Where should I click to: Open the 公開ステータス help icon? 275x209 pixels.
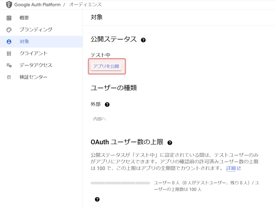(x=143, y=40)
